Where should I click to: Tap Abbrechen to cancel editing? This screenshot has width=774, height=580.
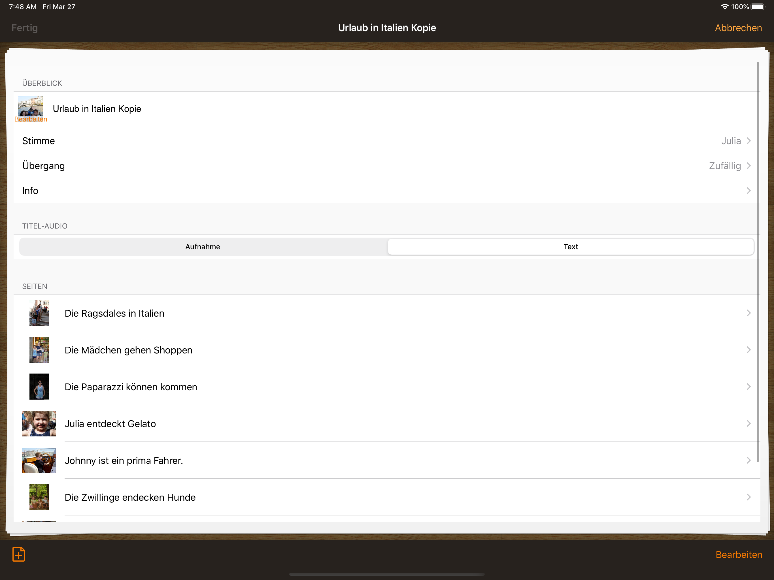738,28
